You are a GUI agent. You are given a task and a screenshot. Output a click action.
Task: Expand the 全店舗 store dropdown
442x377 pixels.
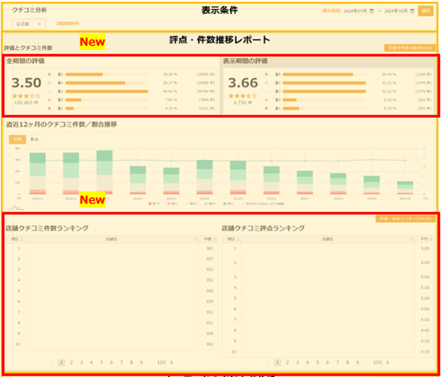[x=29, y=24]
